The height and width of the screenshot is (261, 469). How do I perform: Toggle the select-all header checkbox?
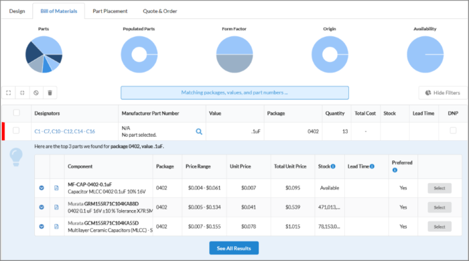click(x=17, y=113)
